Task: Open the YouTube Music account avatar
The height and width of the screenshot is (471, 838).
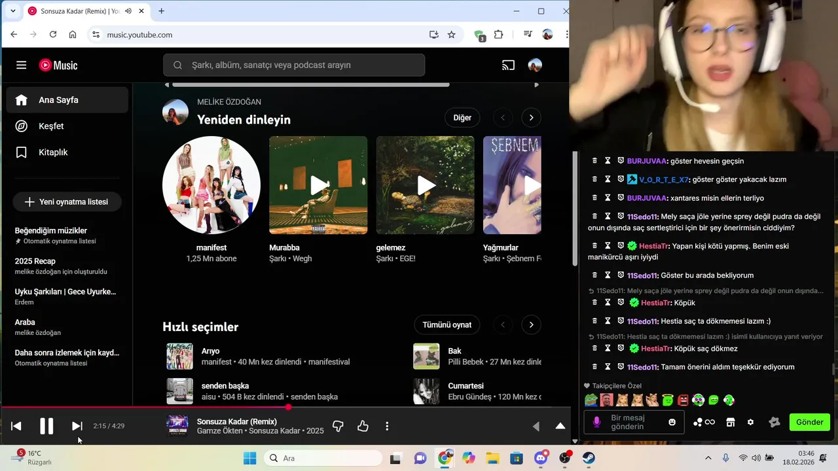Action: [x=535, y=65]
